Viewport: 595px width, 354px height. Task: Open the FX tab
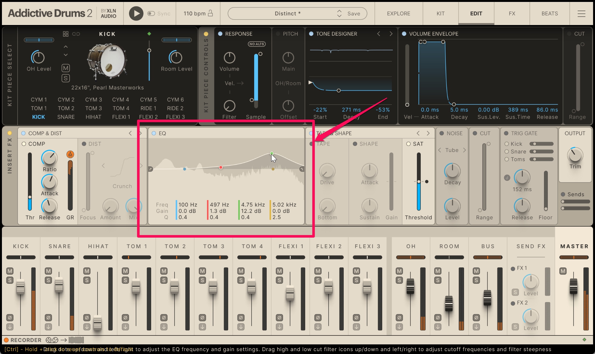(x=512, y=13)
